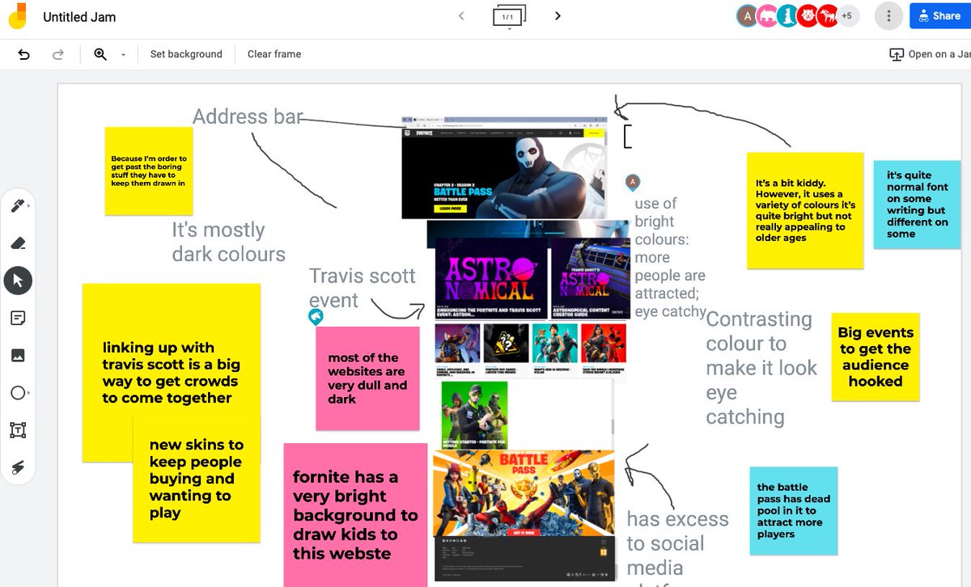The image size is (971, 587).
Task: Select the yellow note 'Because I'm order to get past'
Action: 149,171
